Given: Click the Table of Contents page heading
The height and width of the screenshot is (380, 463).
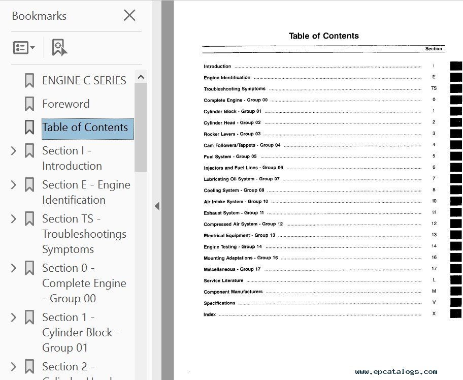Looking at the screenshot, I should click(323, 36).
